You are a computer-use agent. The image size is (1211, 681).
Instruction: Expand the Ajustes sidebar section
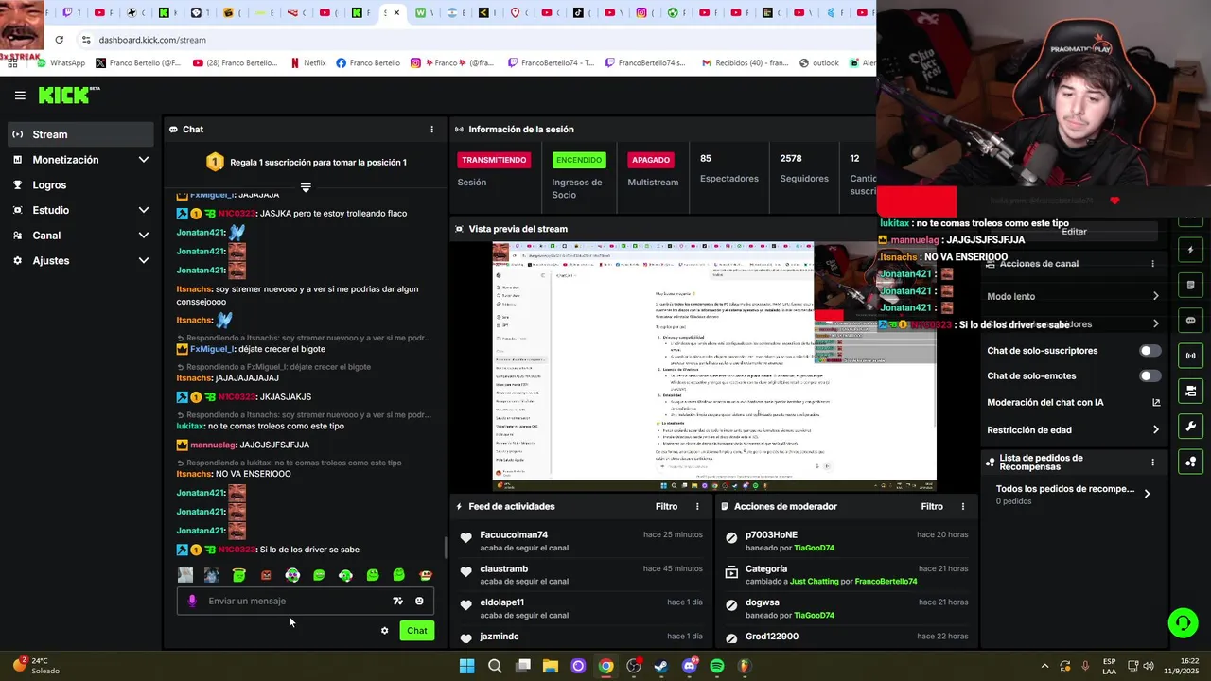coord(80,260)
